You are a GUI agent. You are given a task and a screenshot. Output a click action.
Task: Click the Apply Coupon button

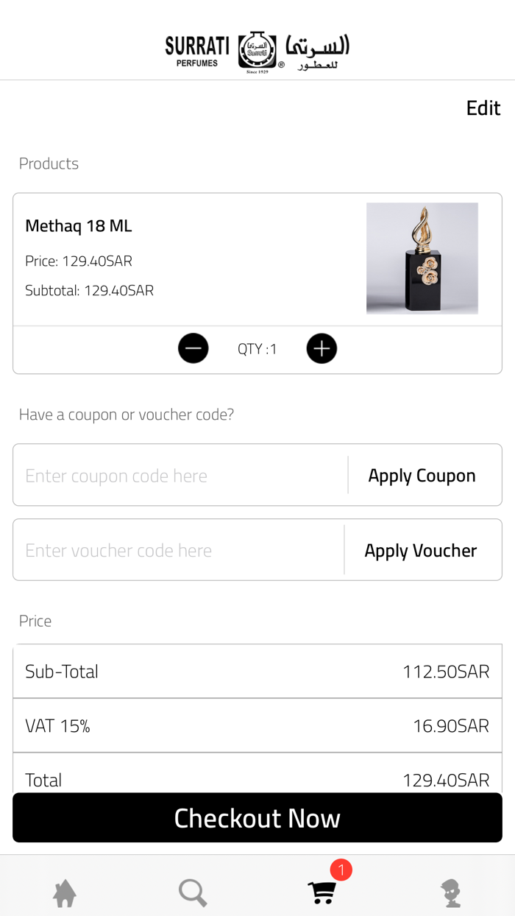pyautogui.click(x=422, y=476)
